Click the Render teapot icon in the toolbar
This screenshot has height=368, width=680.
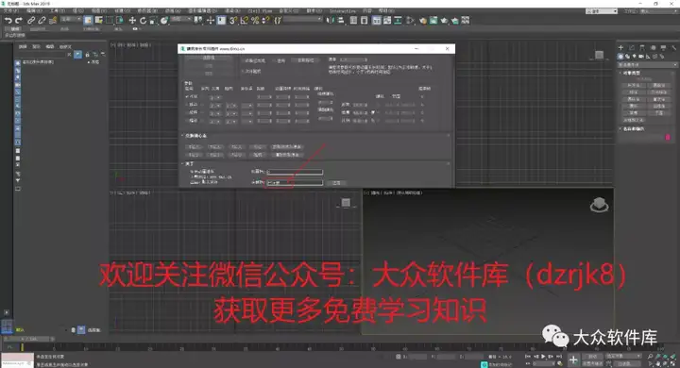pos(444,21)
